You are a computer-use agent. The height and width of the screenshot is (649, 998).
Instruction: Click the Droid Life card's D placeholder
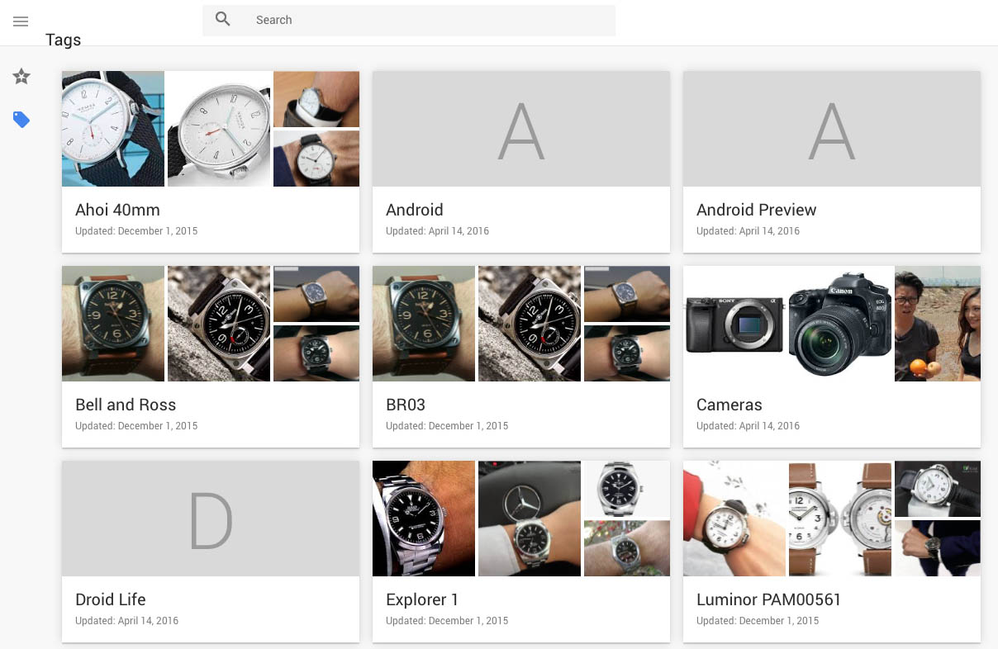[x=211, y=519]
